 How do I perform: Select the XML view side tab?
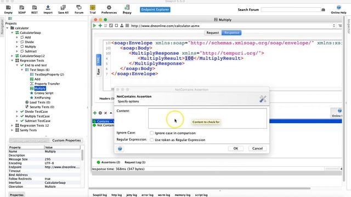[98, 60]
